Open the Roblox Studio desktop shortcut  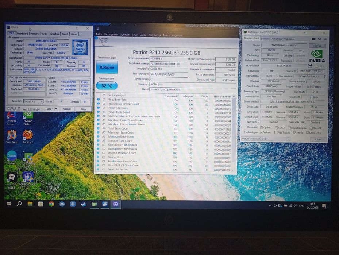coord(12,181)
